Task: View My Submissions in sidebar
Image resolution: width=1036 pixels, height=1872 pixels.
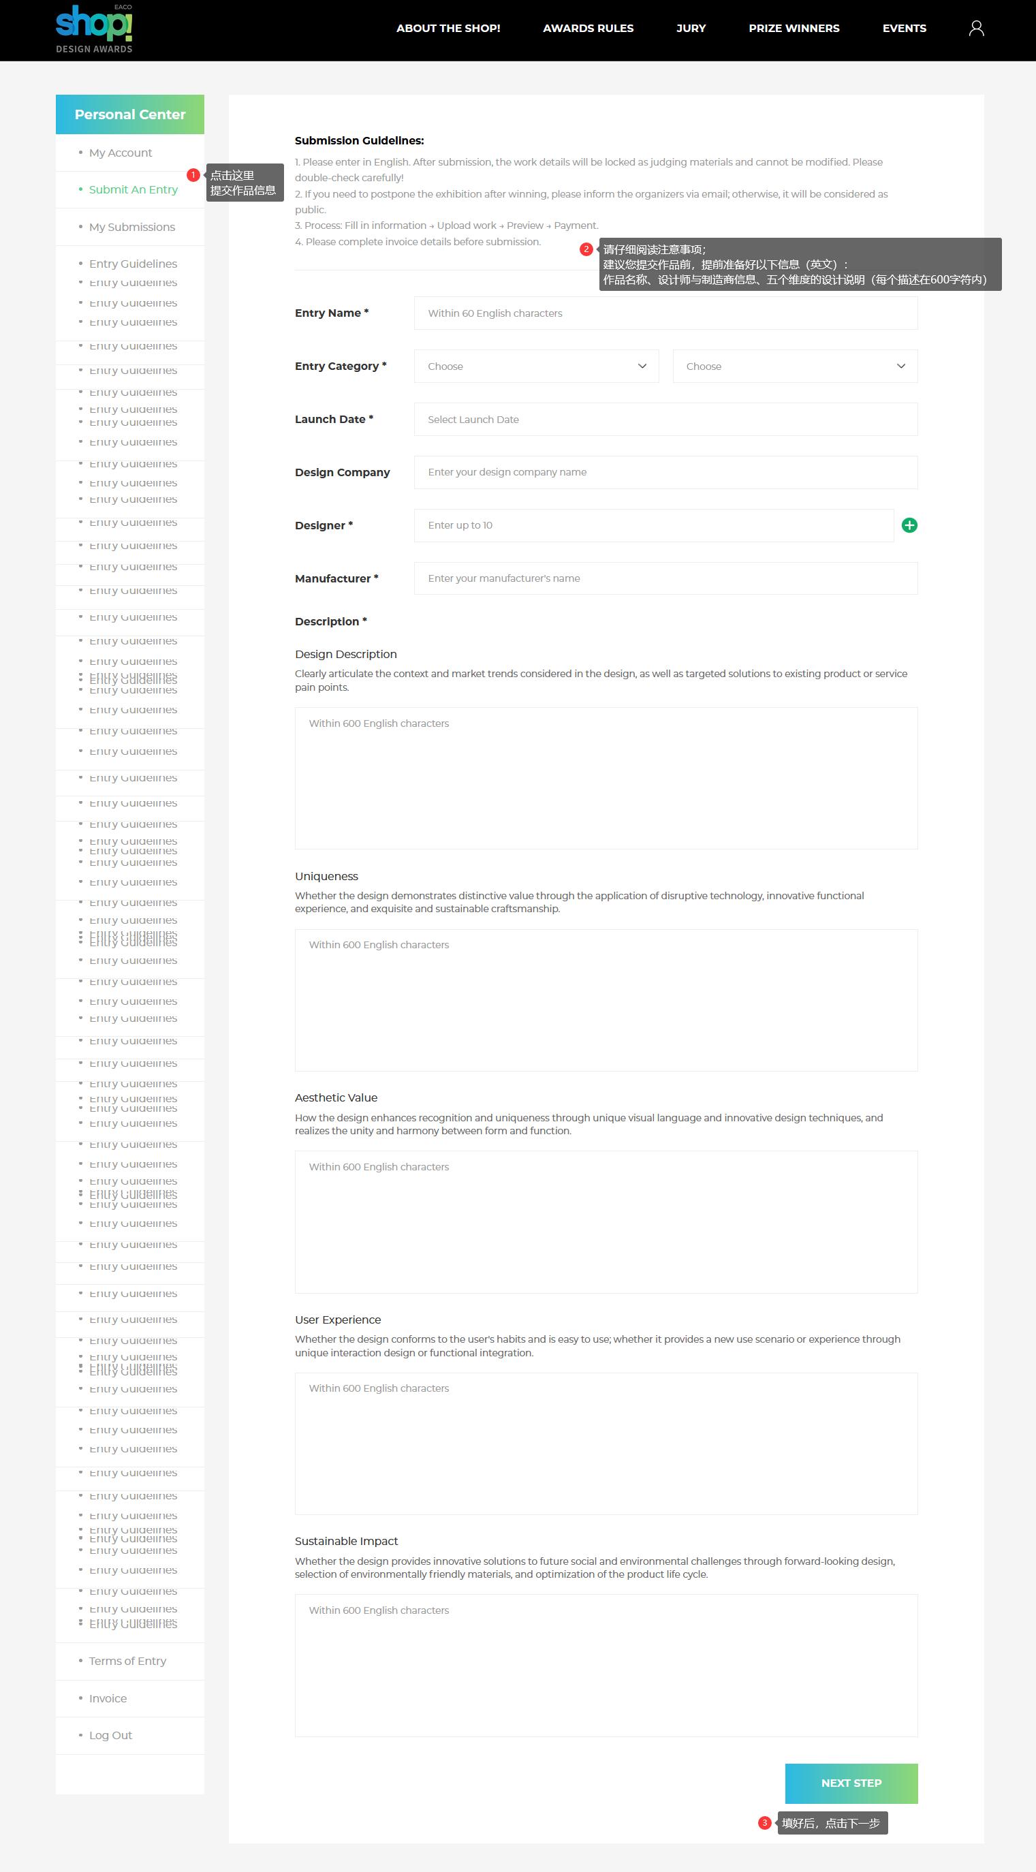Action: tap(132, 227)
